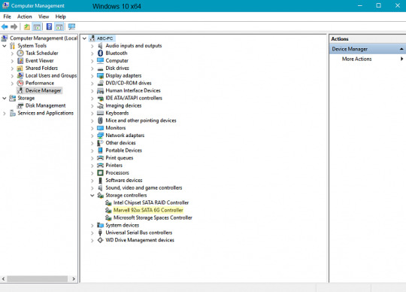Open the Action menu
406x292 pixels.
pos(25,17)
